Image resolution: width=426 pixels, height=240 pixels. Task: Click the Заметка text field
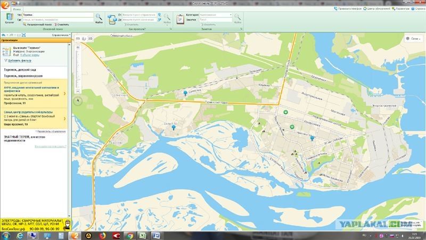pos(216,20)
